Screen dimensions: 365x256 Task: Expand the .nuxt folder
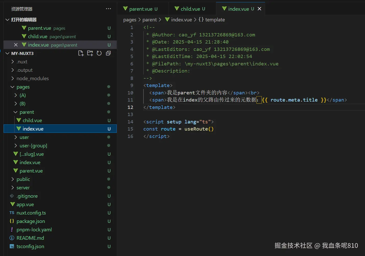click(60, 62)
